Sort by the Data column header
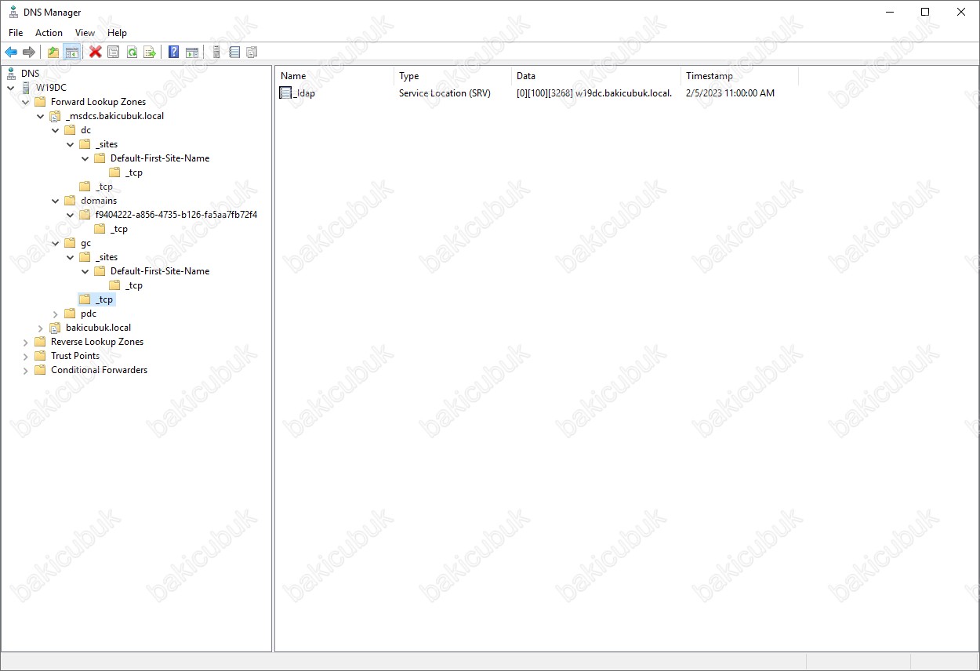Image resolution: width=980 pixels, height=671 pixels. click(596, 76)
